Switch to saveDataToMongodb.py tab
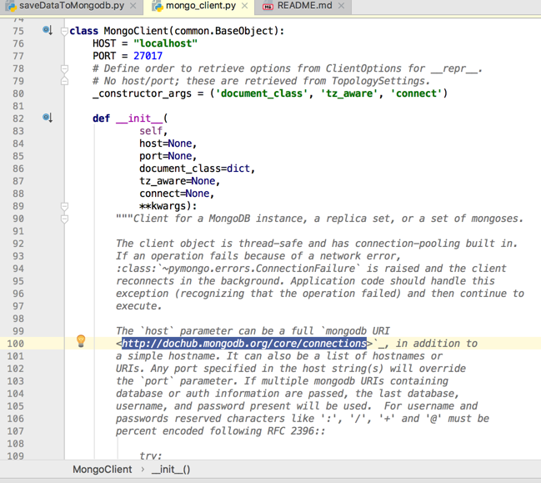This screenshot has height=483, width=541. pos(72,6)
